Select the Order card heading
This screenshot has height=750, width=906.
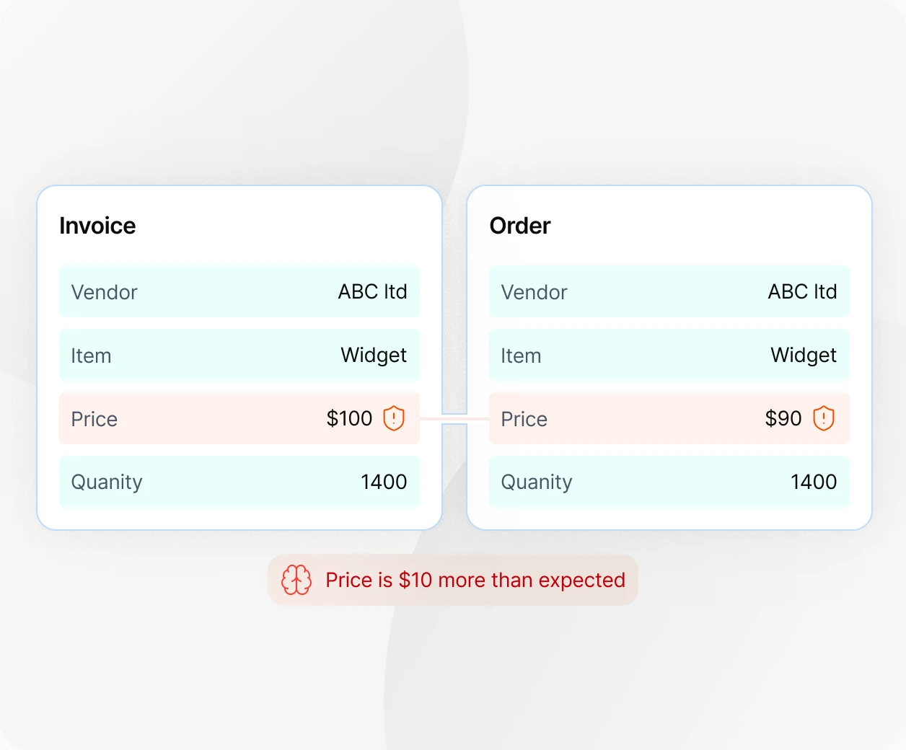520,226
